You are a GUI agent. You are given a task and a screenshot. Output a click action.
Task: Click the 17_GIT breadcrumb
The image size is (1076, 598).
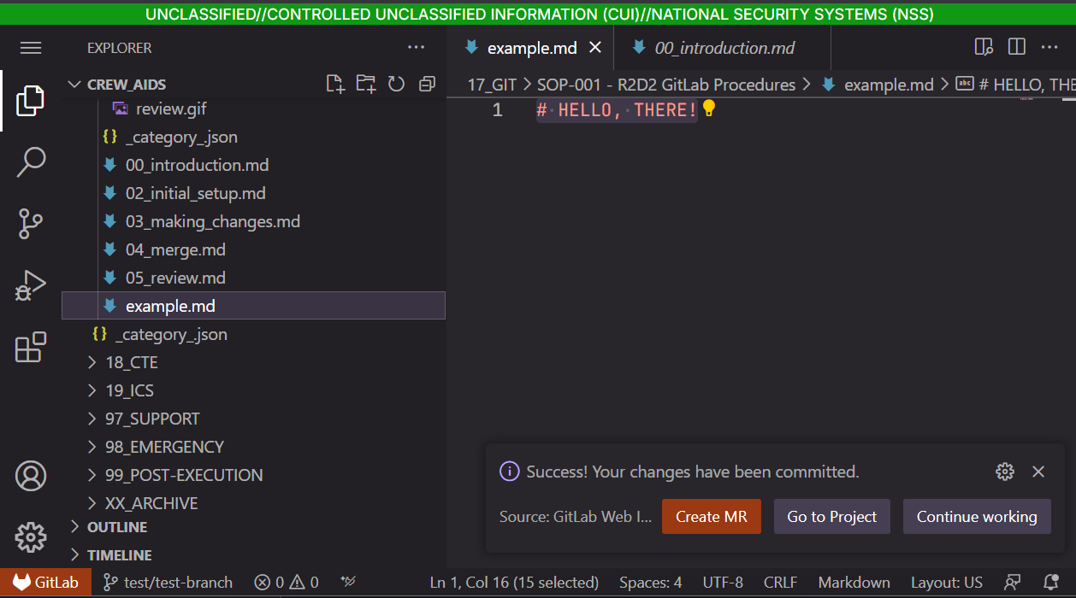pyautogui.click(x=492, y=85)
